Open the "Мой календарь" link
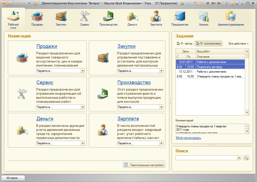Screen dimensions: 257x182 pyautogui.click(x=188, y=138)
